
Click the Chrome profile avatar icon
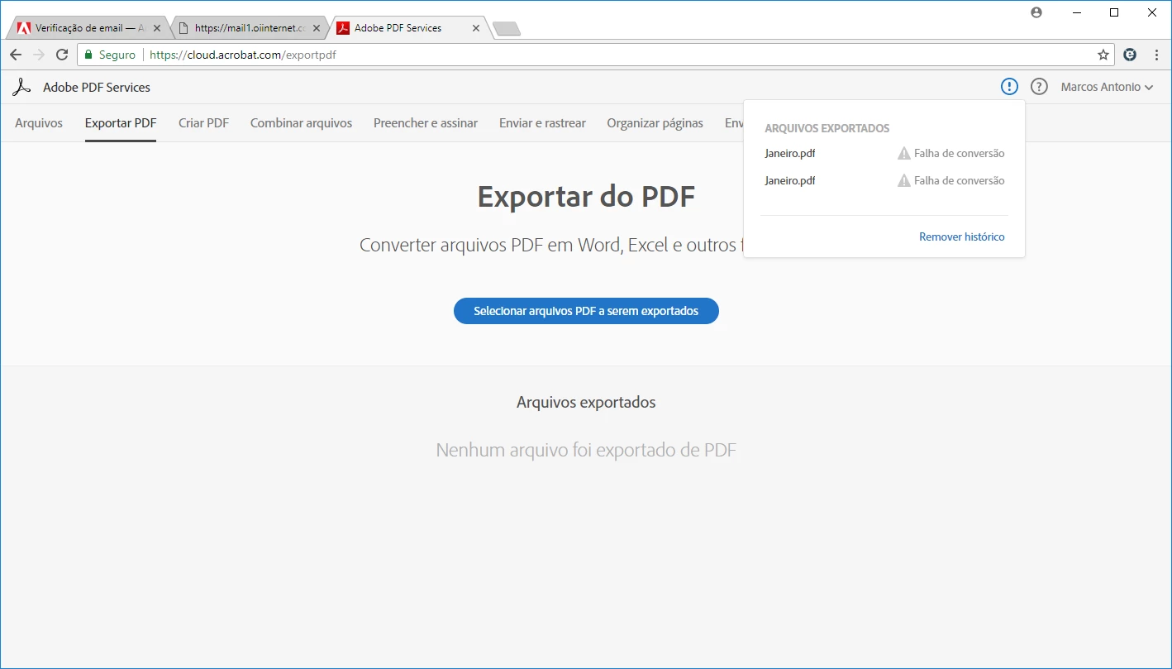point(1036,12)
